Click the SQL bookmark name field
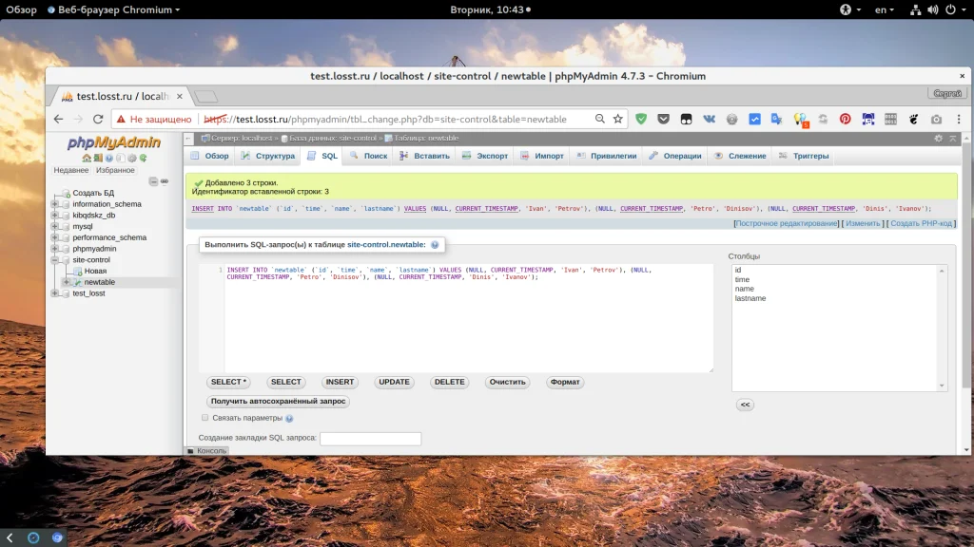 [x=370, y=439]
